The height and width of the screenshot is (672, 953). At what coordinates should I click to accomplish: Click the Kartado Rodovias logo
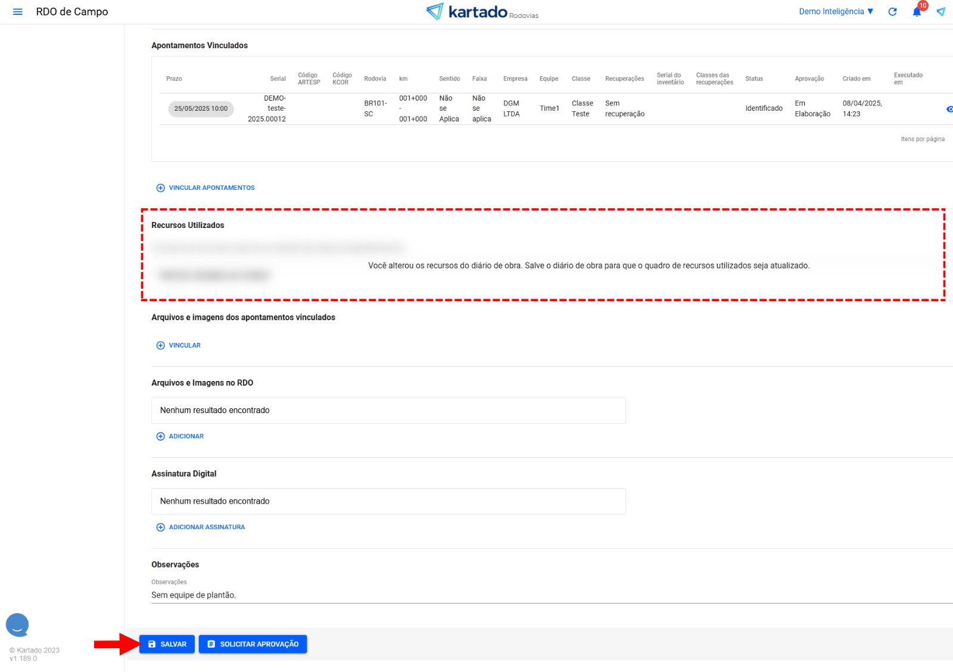click(482, 12)
